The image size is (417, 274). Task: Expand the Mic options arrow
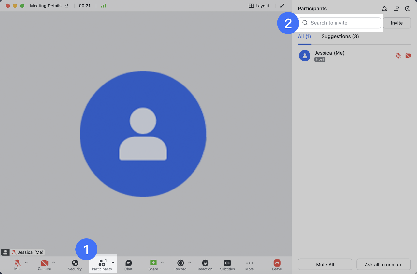coord(26,263)
